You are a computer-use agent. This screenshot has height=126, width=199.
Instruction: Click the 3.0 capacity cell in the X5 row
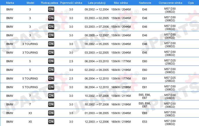pos(71,122)
